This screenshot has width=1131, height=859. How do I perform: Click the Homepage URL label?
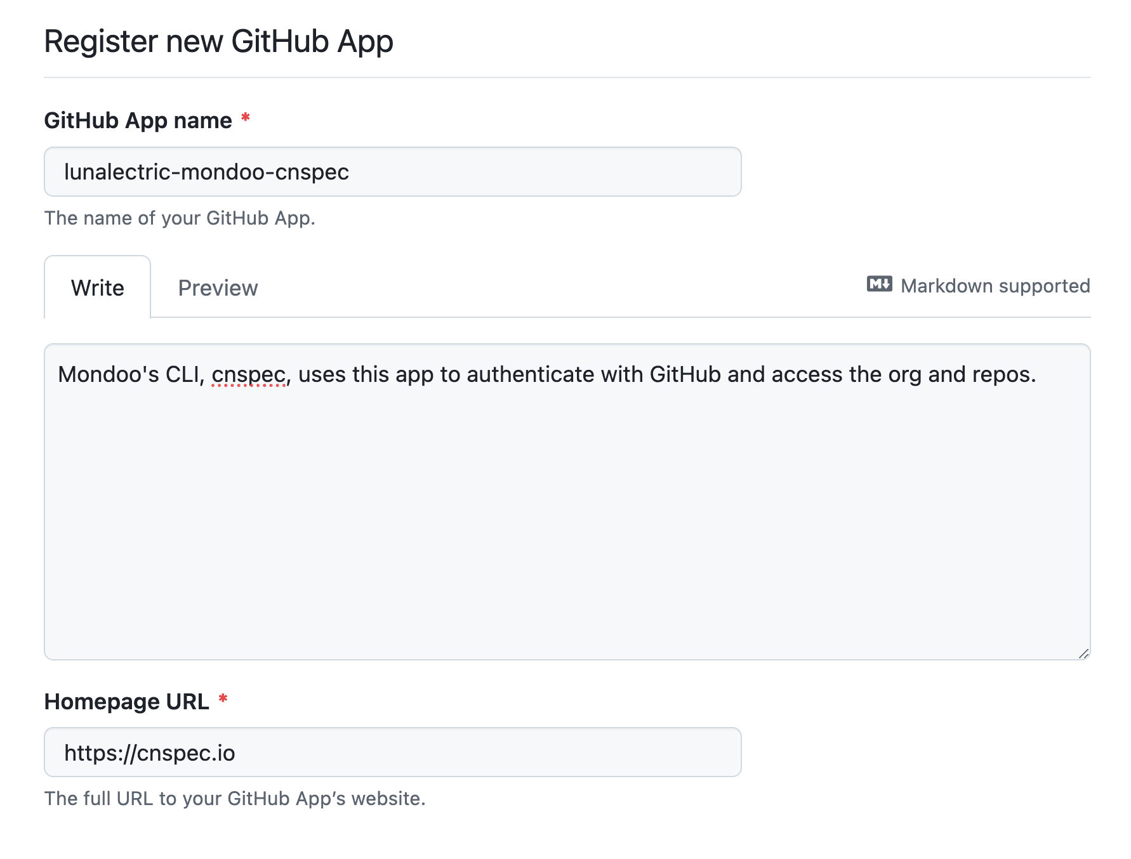[x=126, y=701]
